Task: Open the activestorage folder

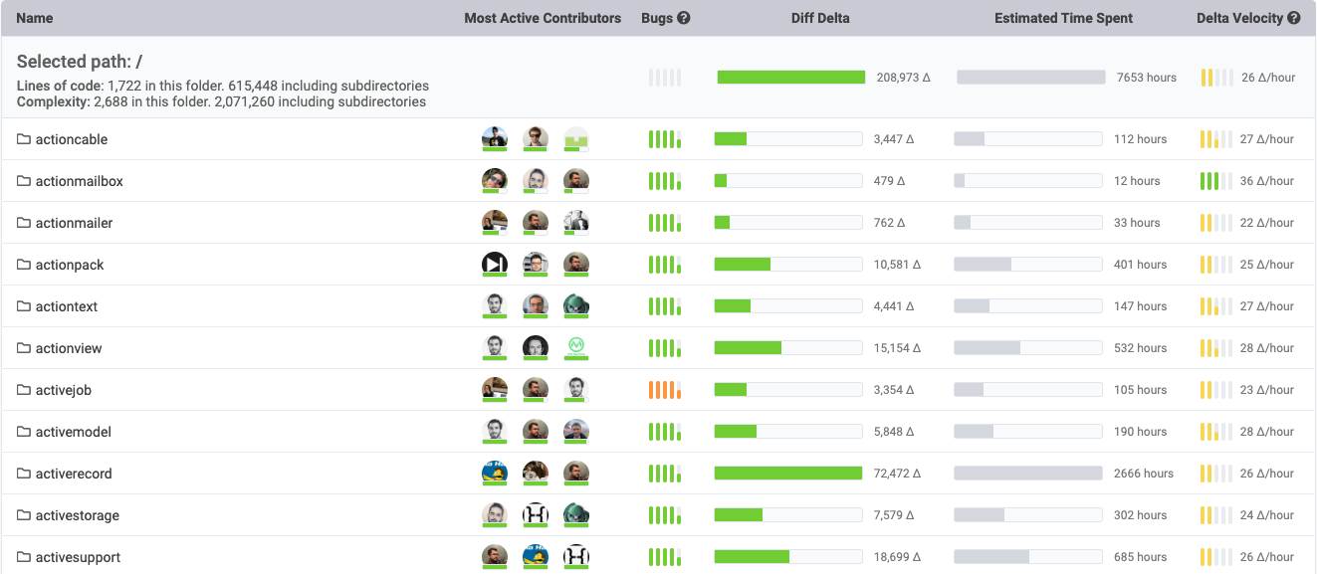Action: pyautogui.click(x=77, y=515)
